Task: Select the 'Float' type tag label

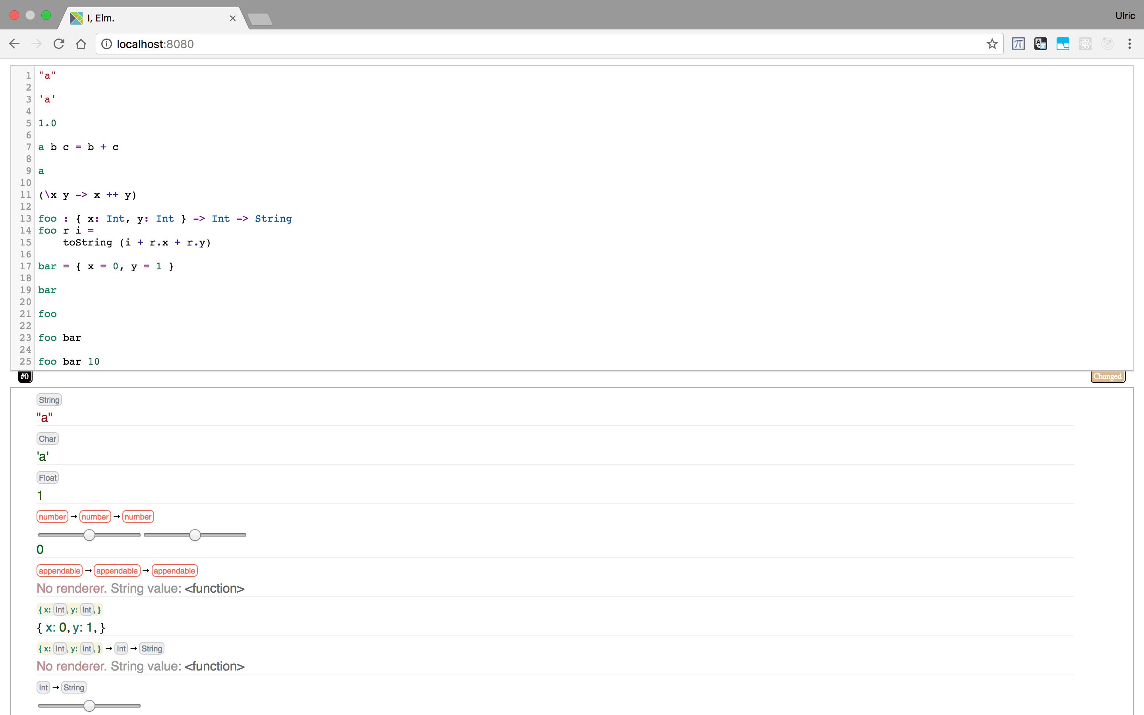Action: tap(47, 477)
